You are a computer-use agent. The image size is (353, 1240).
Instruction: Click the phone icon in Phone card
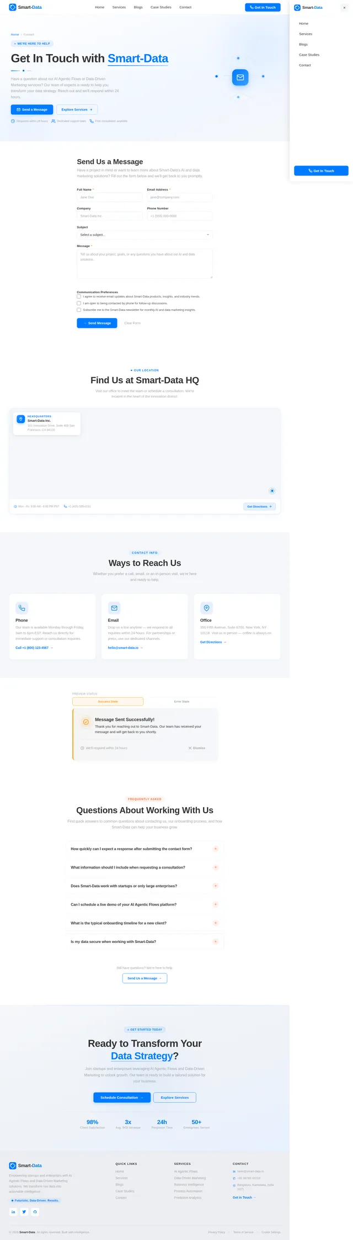click(22, 608)
